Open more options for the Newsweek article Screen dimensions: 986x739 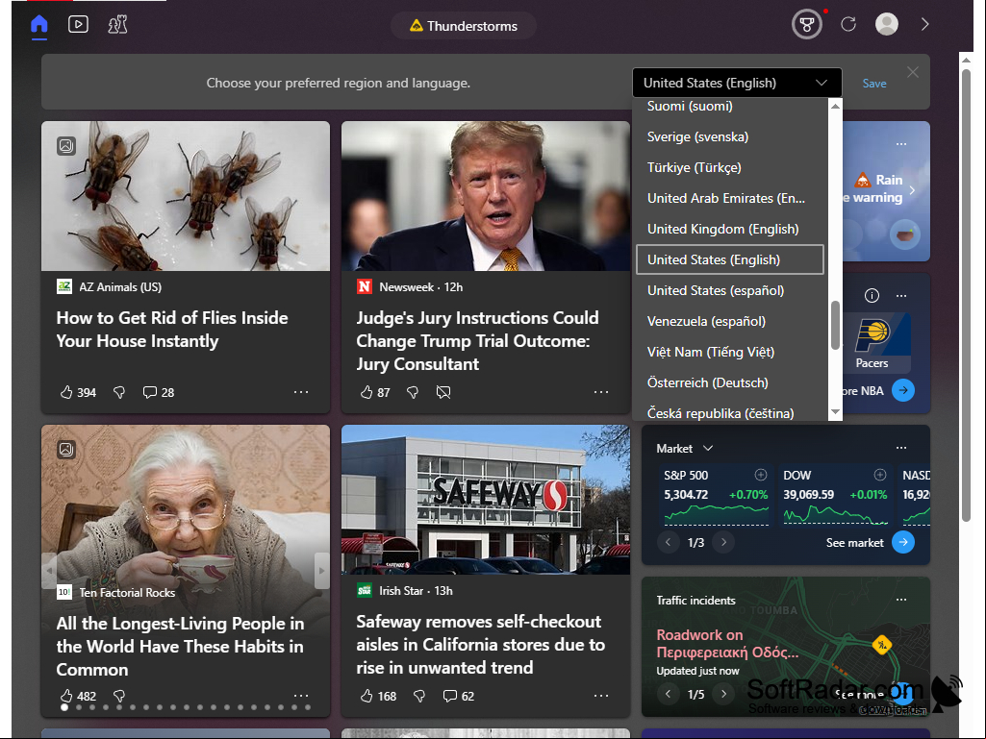[x=601, y=392]
